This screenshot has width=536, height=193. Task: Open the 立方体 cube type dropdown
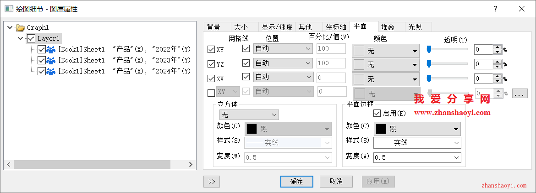249,115
